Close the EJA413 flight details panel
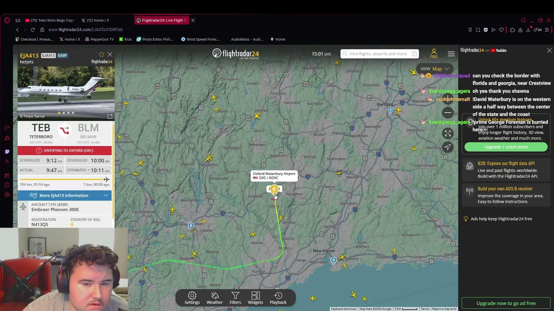This screenshot has height=311, width=554. (x=110, y=54)
